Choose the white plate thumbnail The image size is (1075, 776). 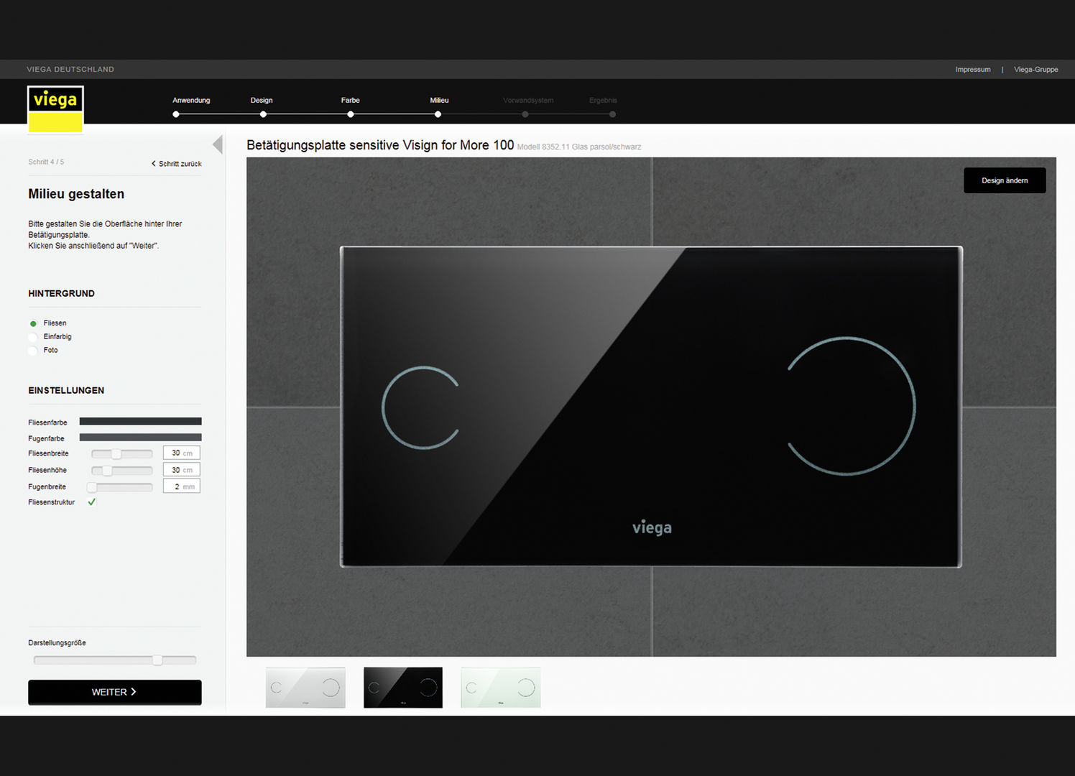click(305, 688)
